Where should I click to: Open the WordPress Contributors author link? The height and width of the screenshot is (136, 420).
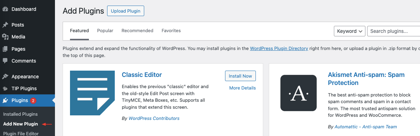(x=154, y=119)
